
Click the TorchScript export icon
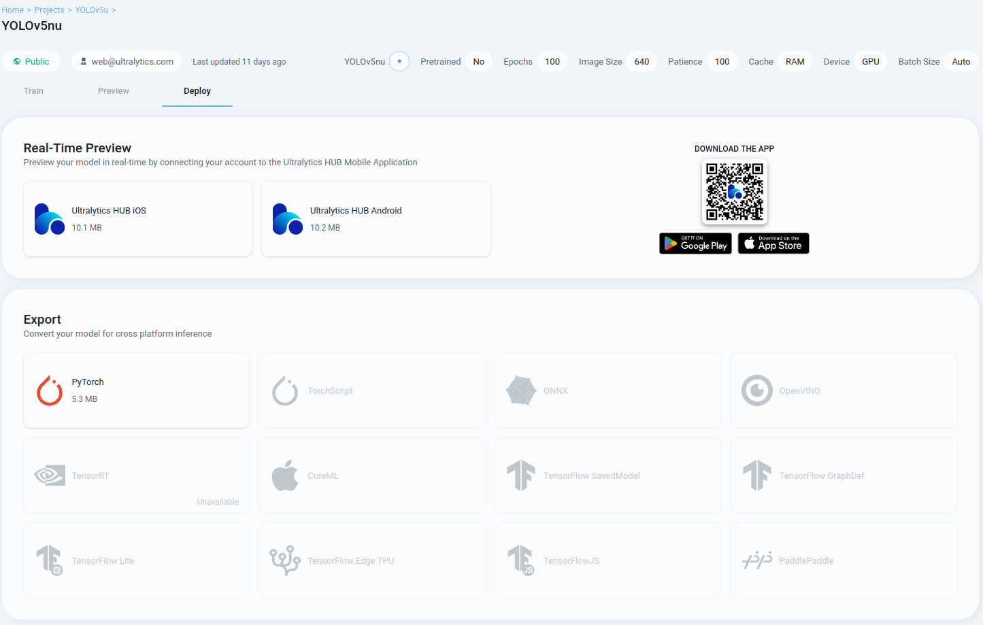285,390
